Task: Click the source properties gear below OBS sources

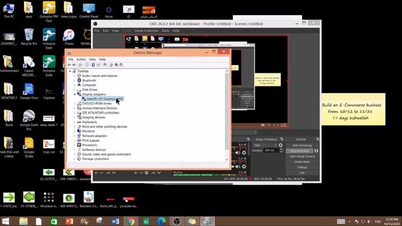Action: coord(146,173)
